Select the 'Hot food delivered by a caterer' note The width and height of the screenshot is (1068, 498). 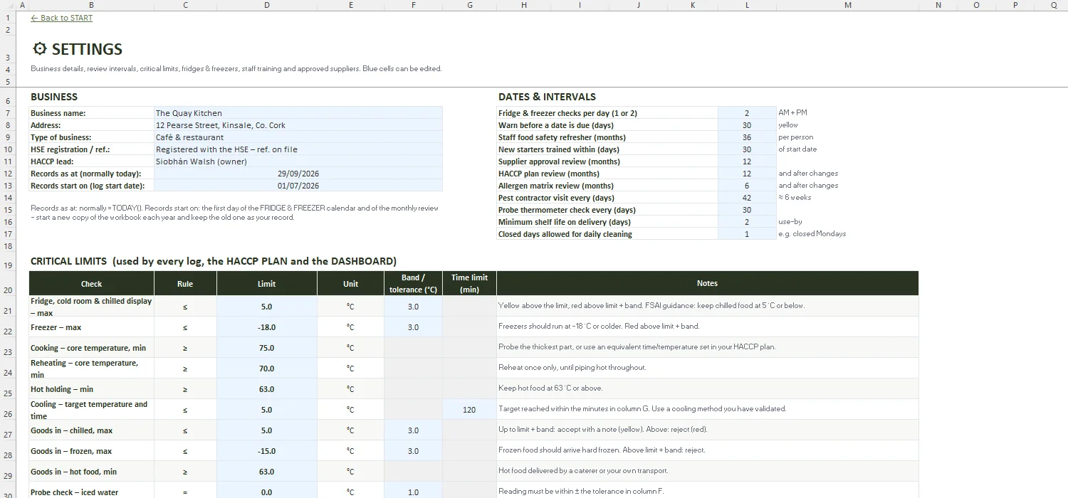[x=707, y=472]
